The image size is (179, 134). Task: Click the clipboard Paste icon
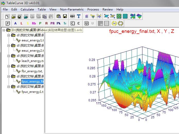pyautogui.click(x=59, y=16)
